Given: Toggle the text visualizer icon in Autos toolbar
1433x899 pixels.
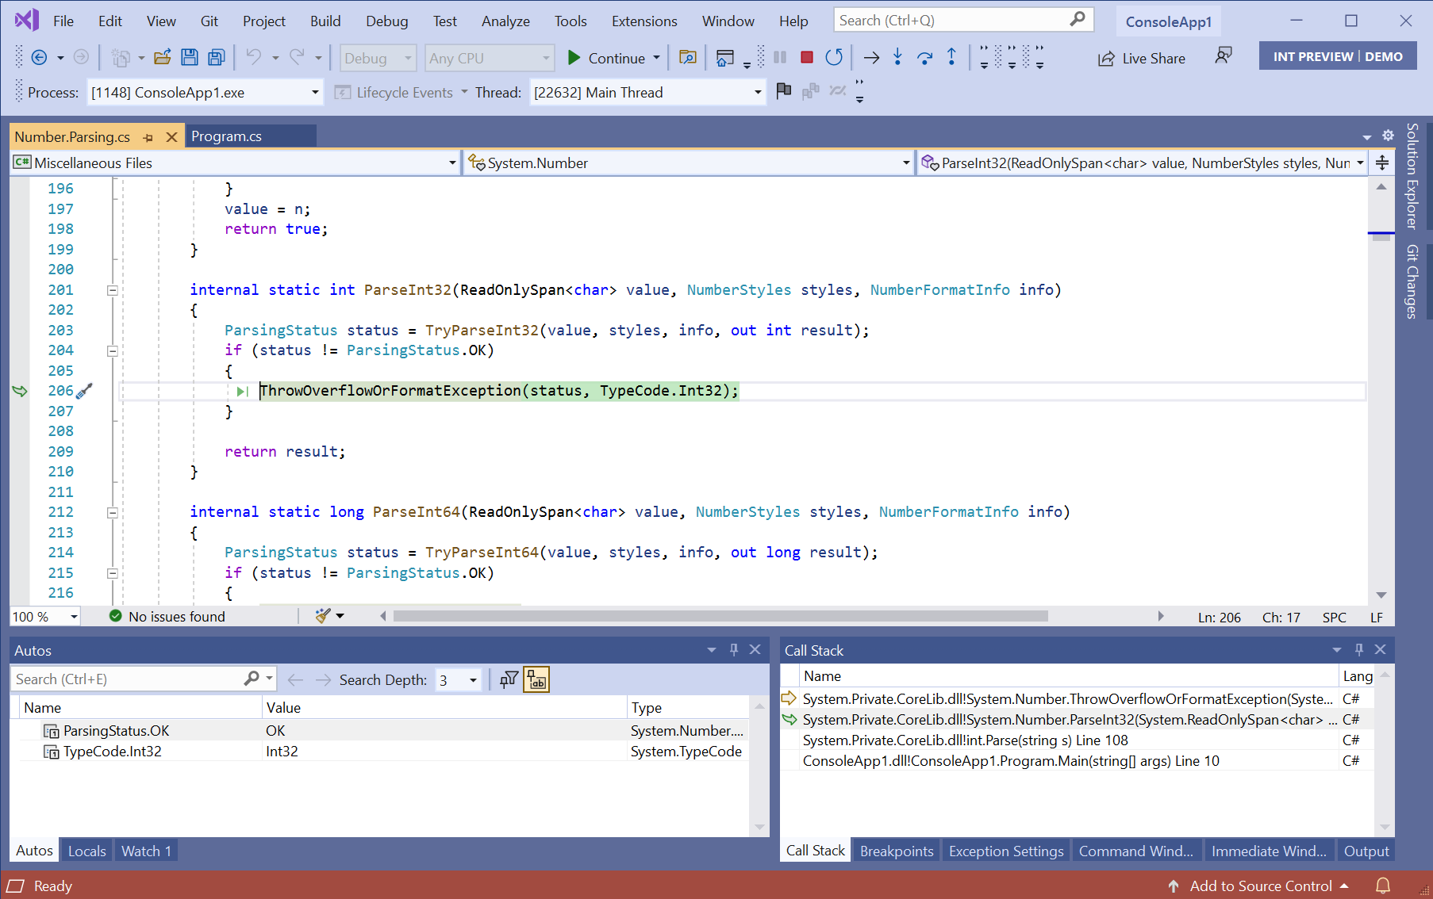Looking at the screenshot, I should pyautogui.click(x=536, y=679).
